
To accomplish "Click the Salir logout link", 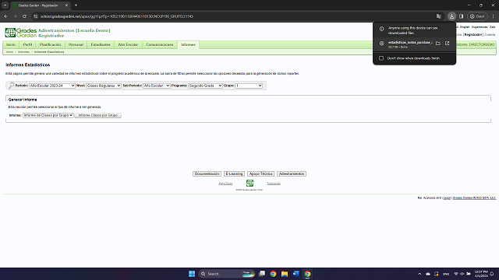I will [493, 27].
